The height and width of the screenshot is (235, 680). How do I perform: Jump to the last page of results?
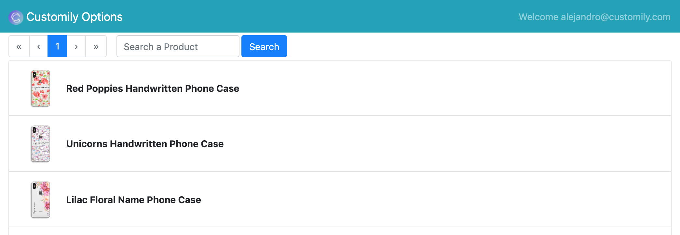tap(96, 47)
